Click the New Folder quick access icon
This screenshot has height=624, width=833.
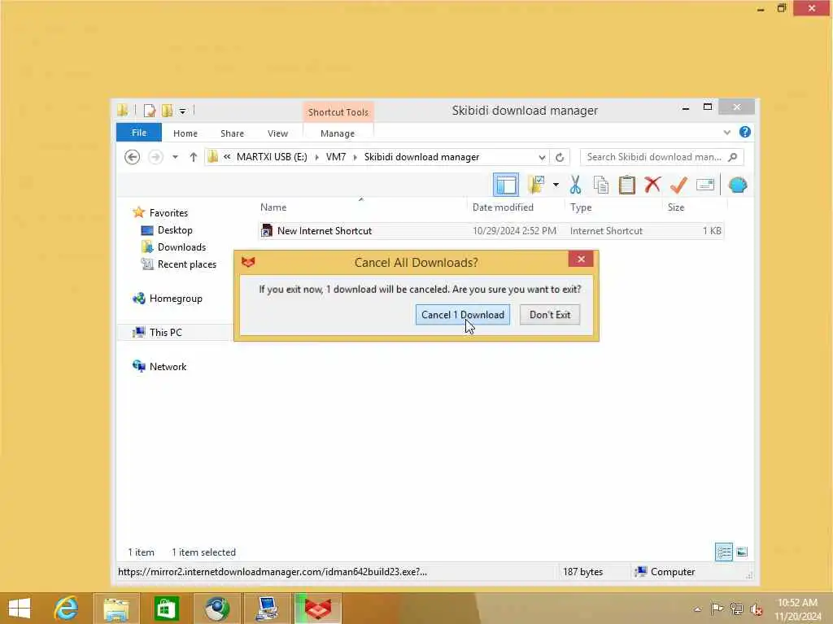[168, 111]
